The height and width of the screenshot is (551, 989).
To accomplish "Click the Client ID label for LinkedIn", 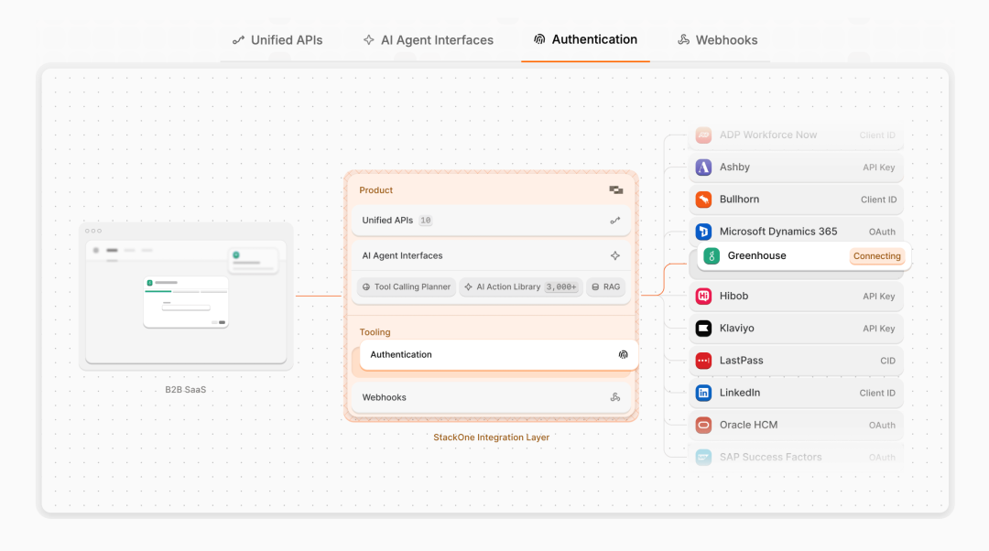I will point(877,394).
